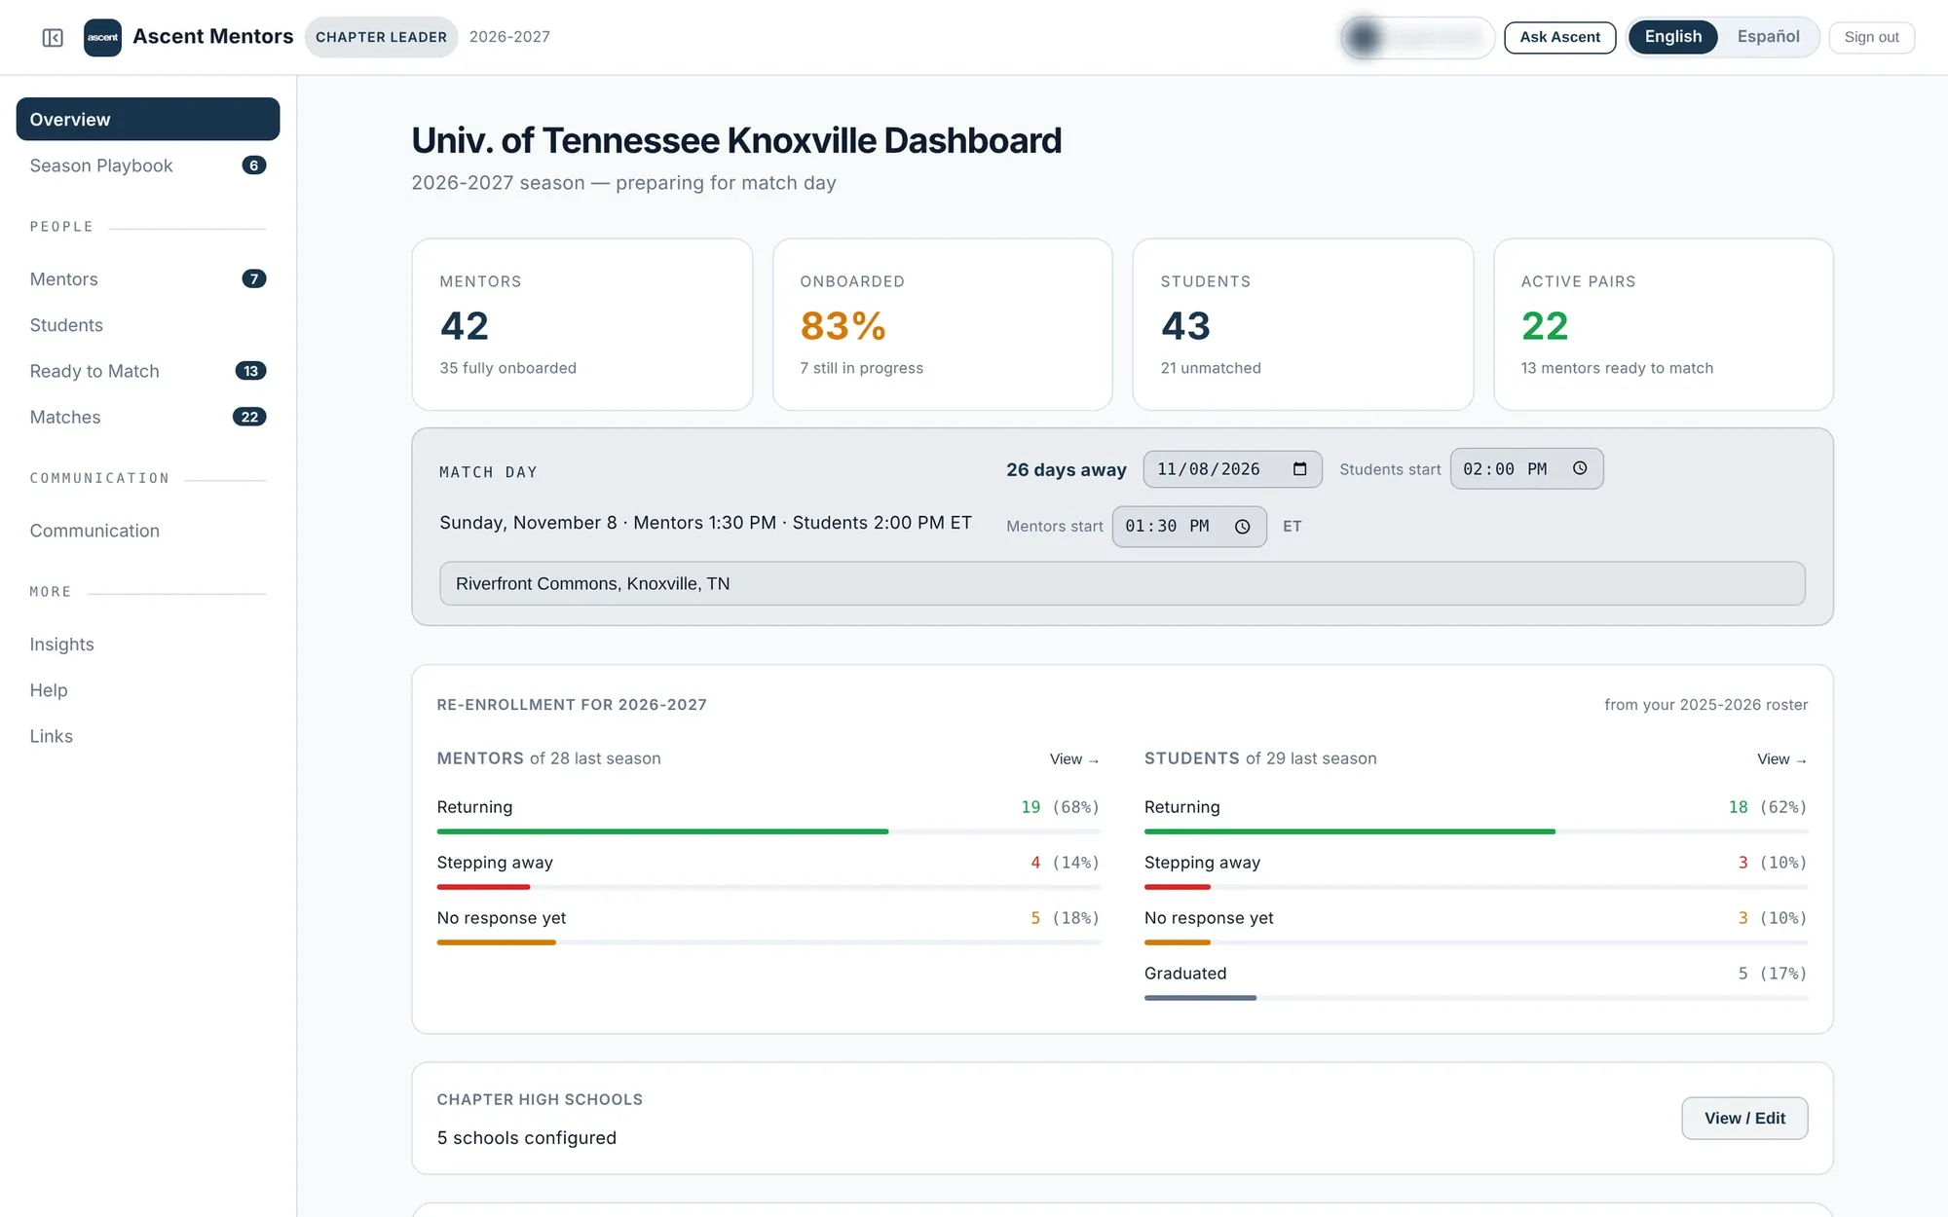Switch language to Español
Screen dimensions: 1948x1217
click(x=1768, y=37)
